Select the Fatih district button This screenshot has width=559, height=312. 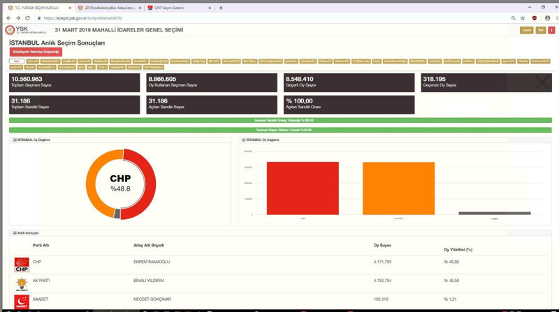point(377,61)
